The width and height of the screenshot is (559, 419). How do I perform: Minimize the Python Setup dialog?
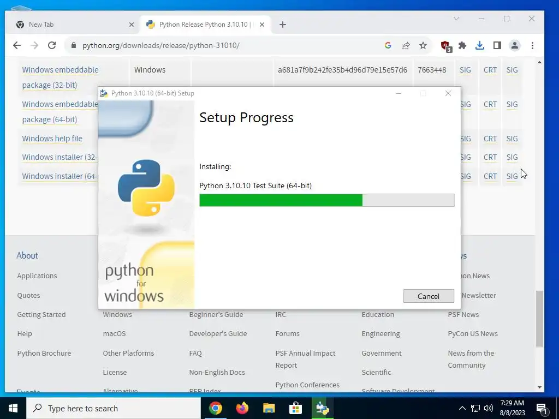(x=399, y=93)
